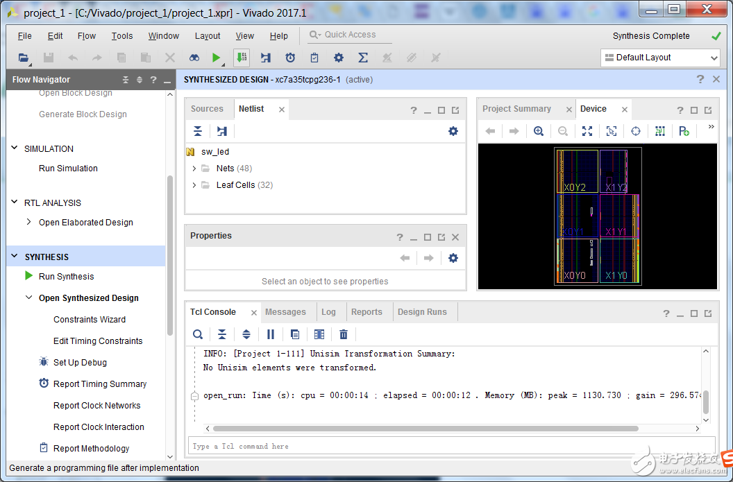The width and height of the screenshot is (733, 482).
Task: Click the green Run flow toolbar button
Action: coord(217,58)
